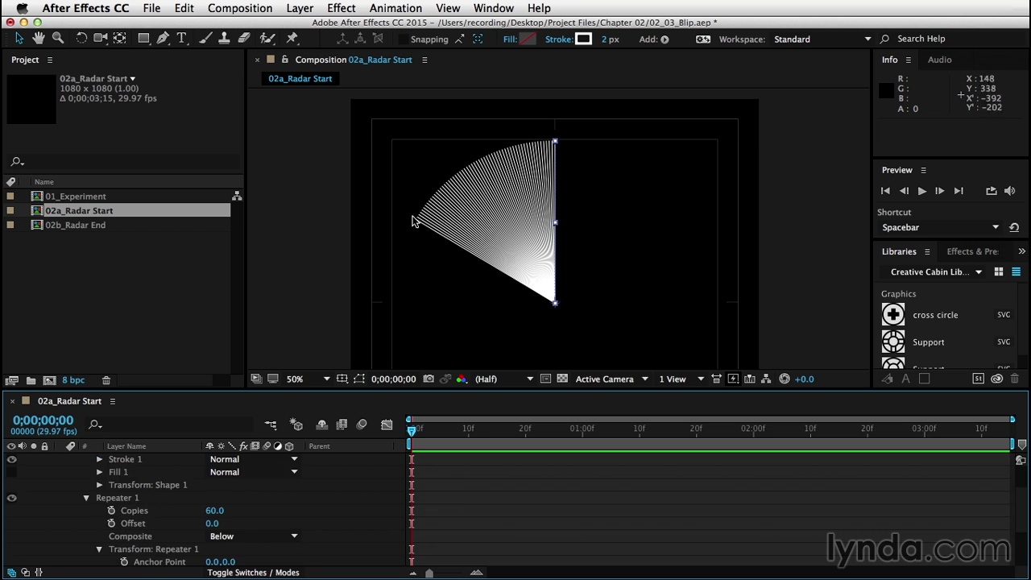Click Toggle Switches / Modes button

253,573
